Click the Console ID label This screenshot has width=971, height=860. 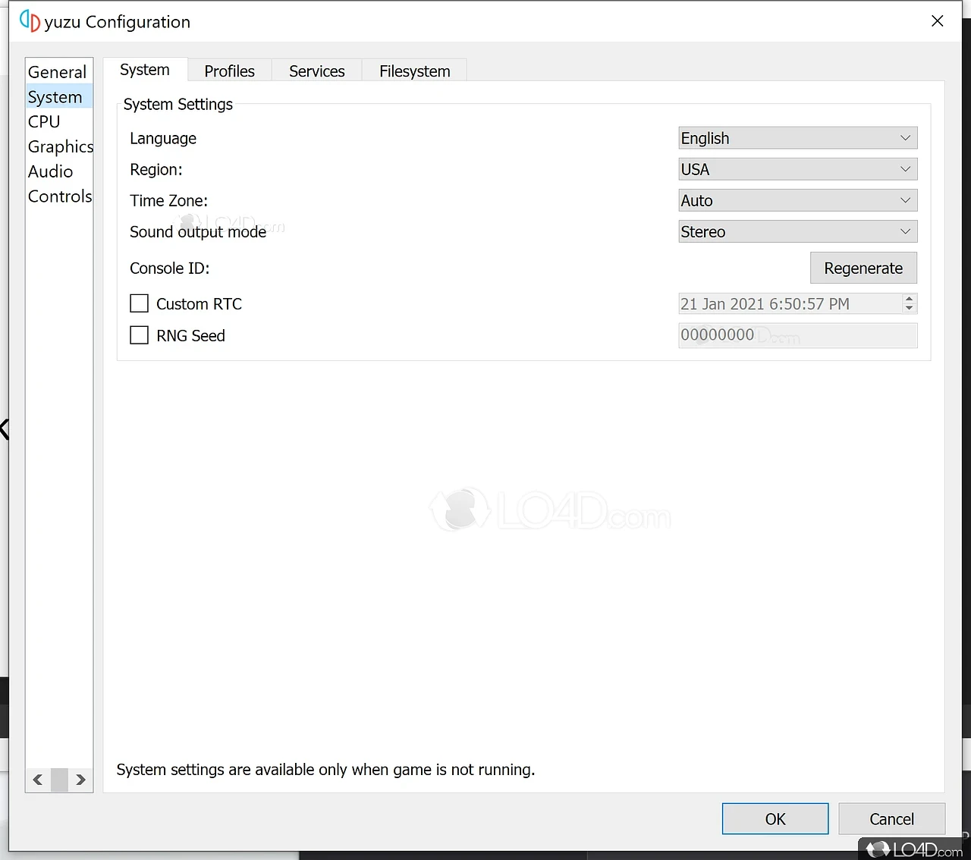(170, 268)
